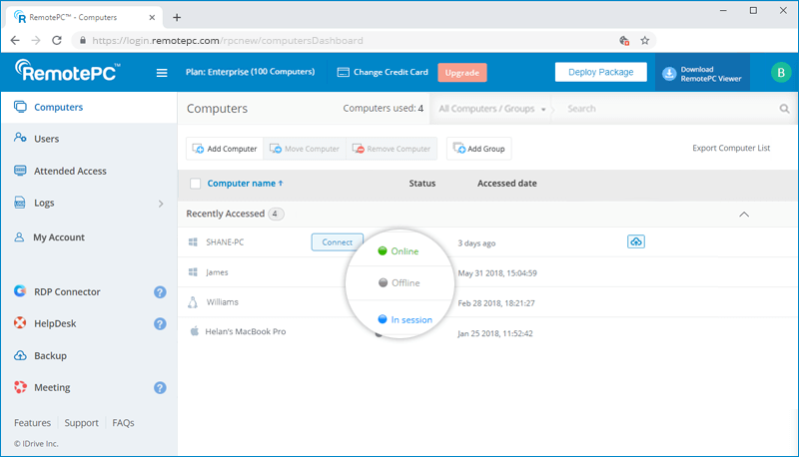Open the B profile avatar

click(x=781, y=73)
